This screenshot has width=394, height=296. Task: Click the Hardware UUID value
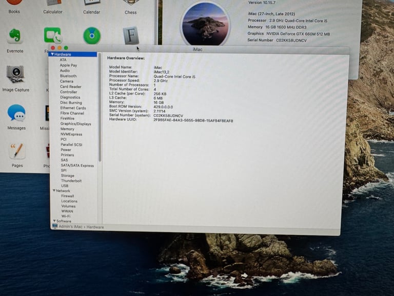pyautogui.click(x=193, y=121)
